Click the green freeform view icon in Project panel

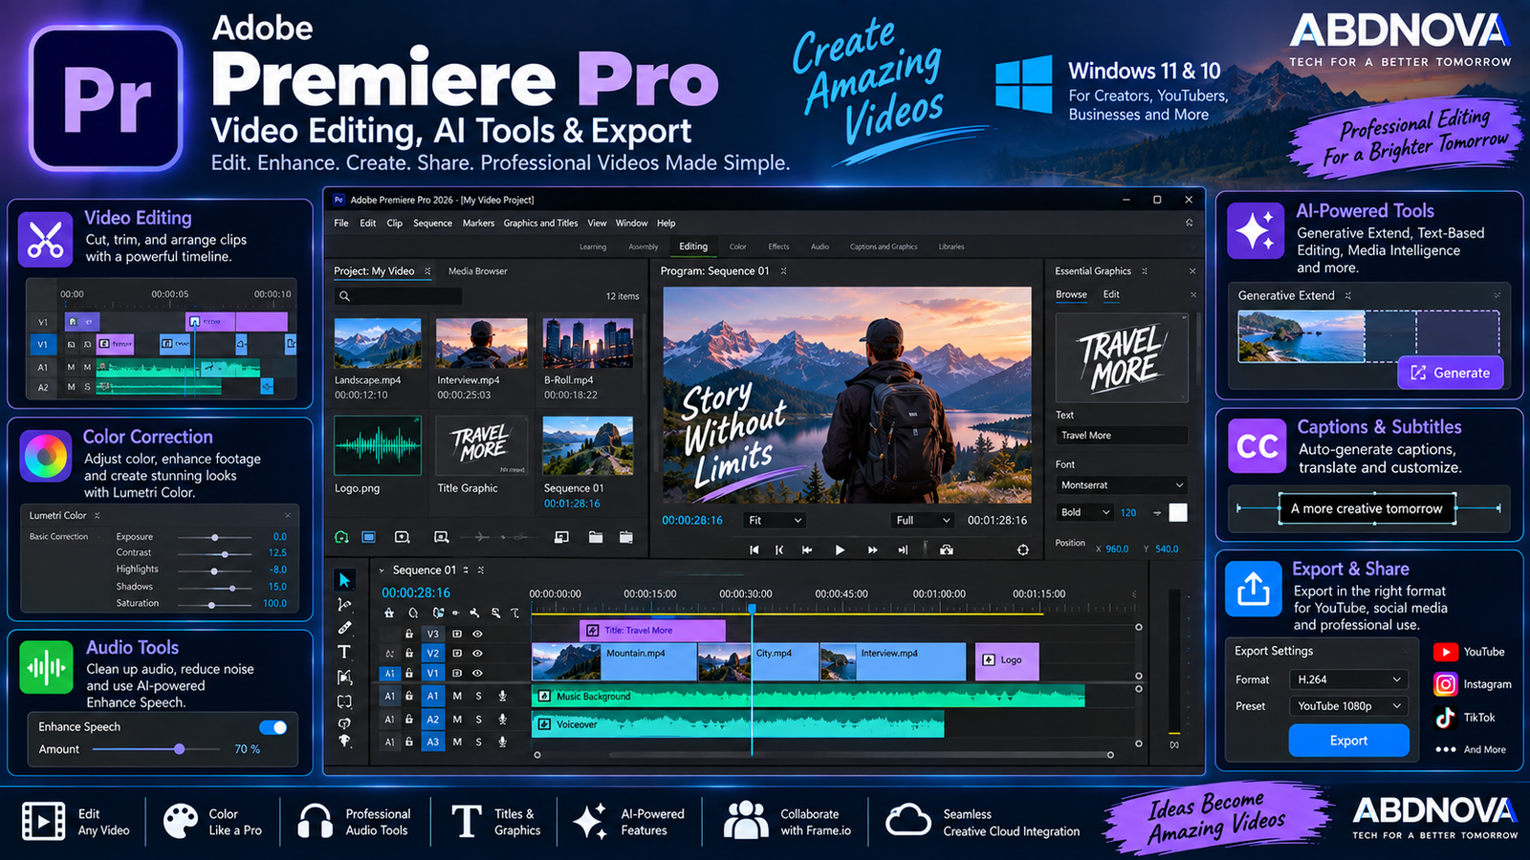[x=341, y=537]
